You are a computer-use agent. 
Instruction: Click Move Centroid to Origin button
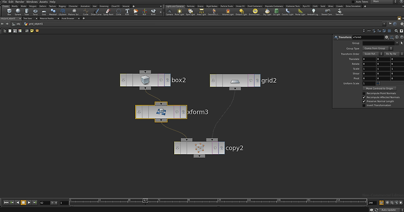coord(379,88)
